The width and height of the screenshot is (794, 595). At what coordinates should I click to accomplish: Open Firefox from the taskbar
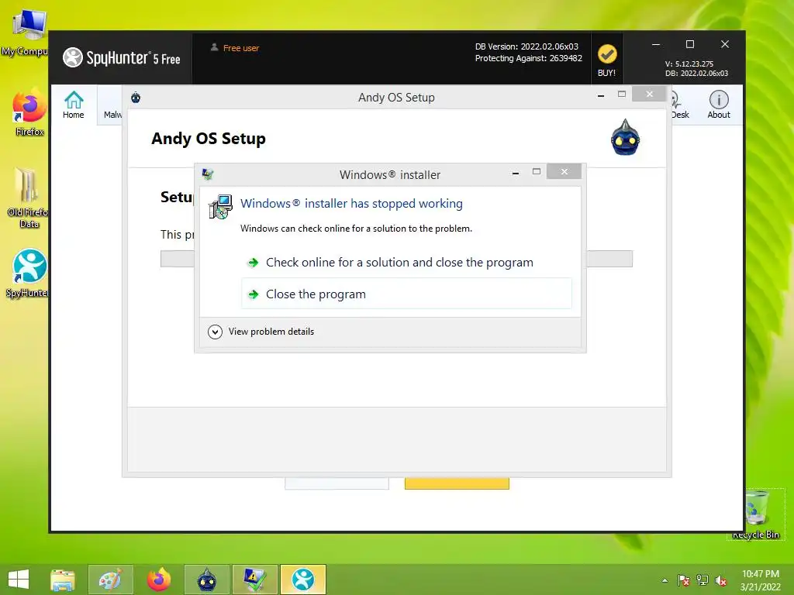pyautogui.click(x=158, y=580)
